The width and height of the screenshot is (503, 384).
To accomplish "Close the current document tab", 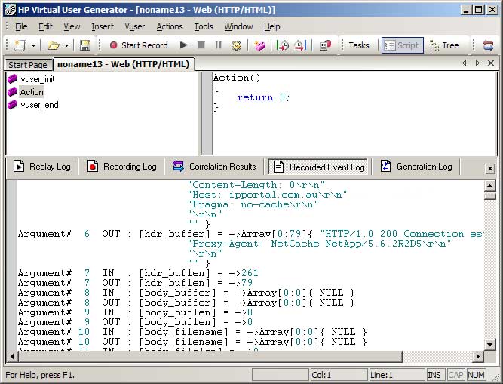I will (491, 63).
